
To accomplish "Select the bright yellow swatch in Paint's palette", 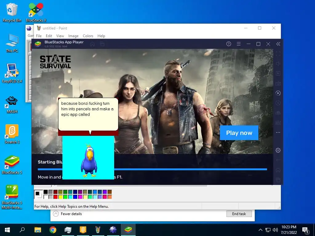I will [60, 197].
